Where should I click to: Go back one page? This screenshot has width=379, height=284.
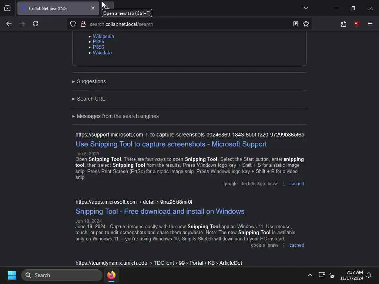pyautogui.click(x=9, y=24)
